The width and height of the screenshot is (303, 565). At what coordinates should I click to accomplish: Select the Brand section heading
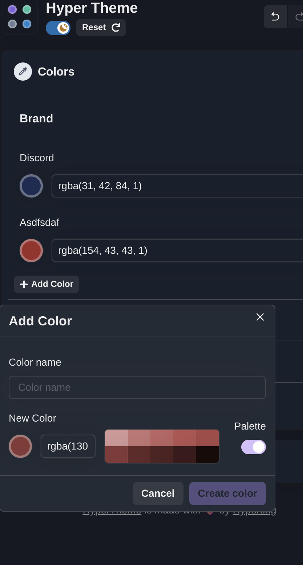click(36, 118)
